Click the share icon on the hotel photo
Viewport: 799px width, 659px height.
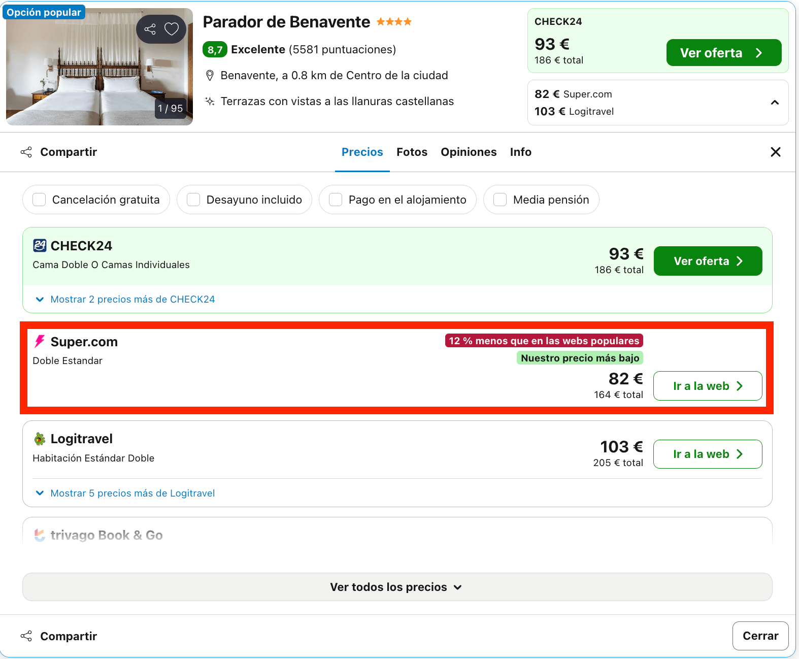point(150,29)
